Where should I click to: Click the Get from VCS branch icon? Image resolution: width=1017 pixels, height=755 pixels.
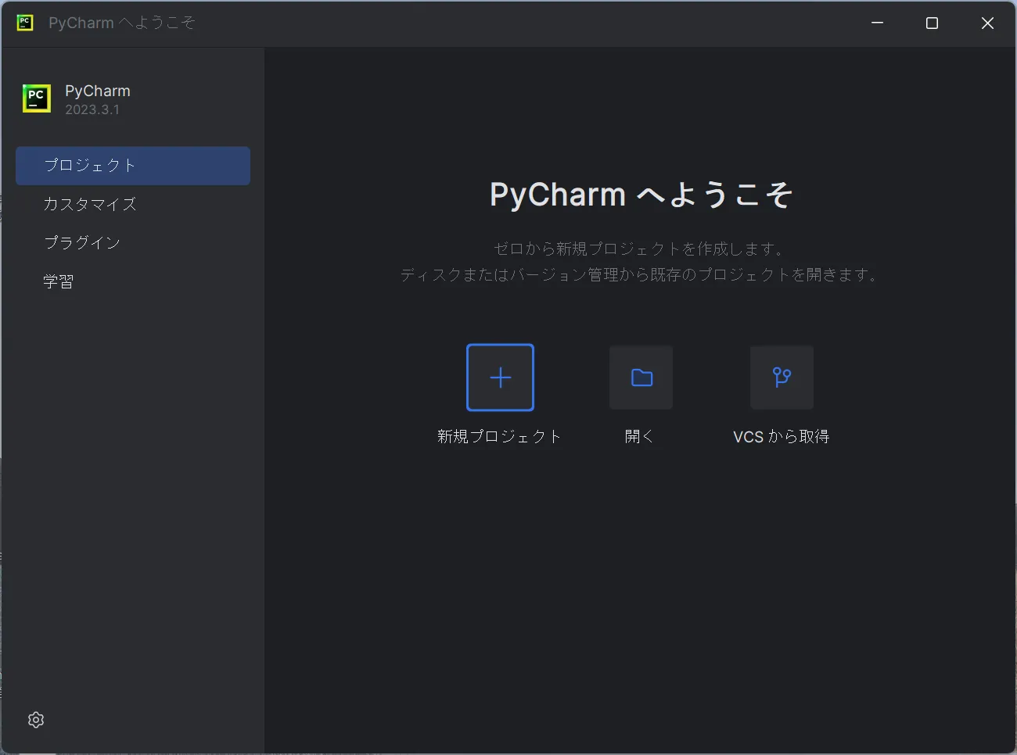[782, 377]
